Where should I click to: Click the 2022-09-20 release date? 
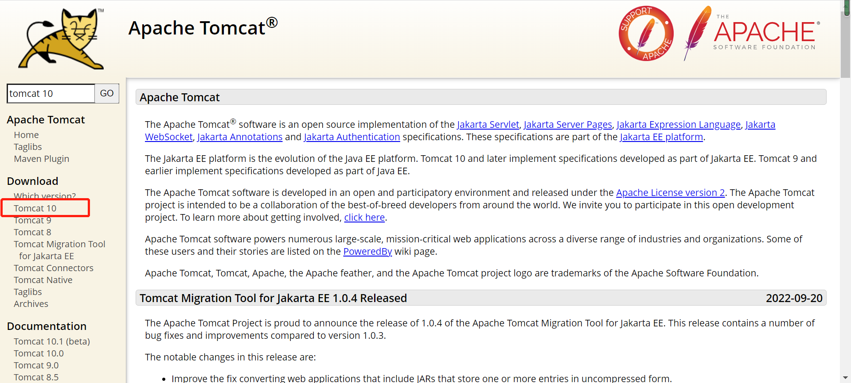point(794,298)
